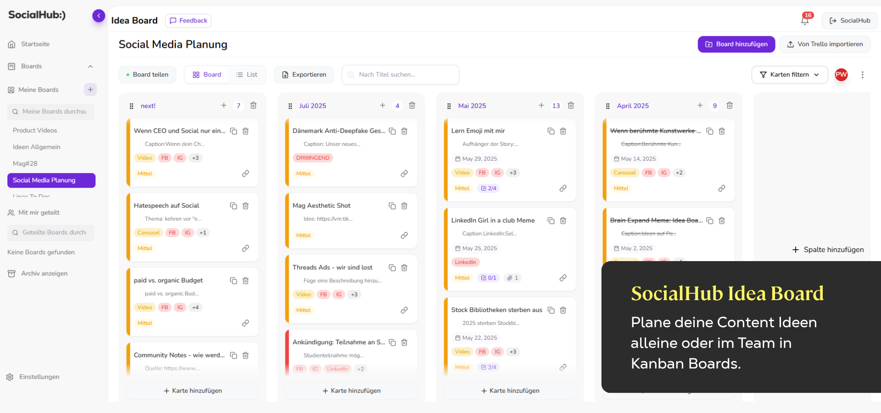The width and height of the screenshot is (881, 413).
Task: Search cards in Nach Titel suchen field
Action: (401, 75)
